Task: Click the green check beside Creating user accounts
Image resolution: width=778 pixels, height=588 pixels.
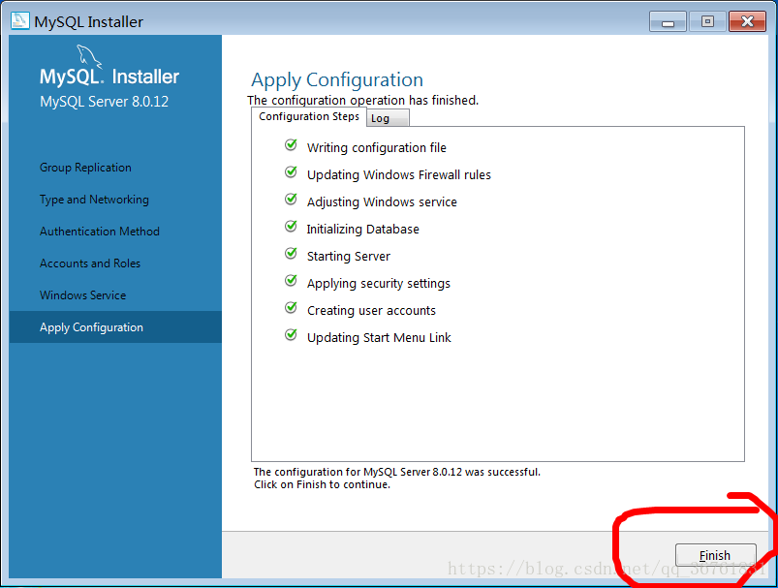Action: click(x=292, y=308)
